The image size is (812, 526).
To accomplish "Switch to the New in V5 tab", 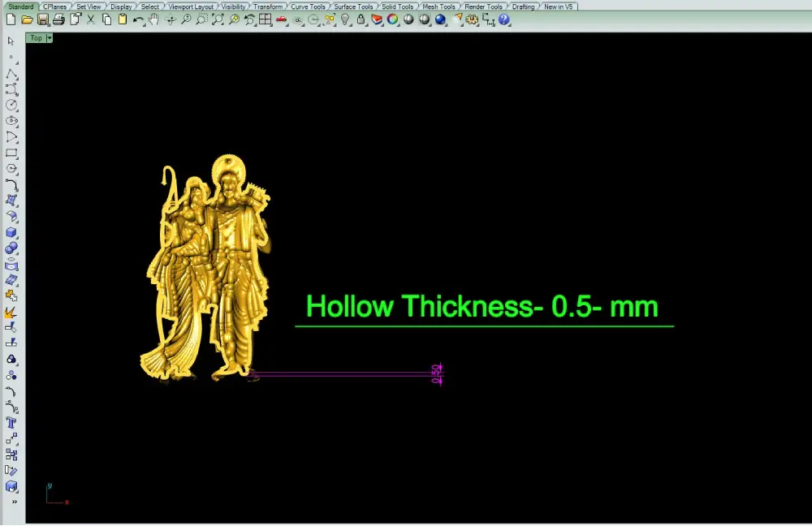I will (x=559, y=6).
